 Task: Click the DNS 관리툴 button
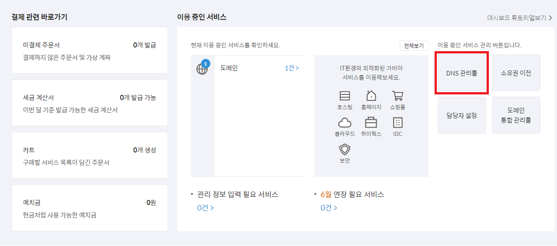[x=462, y=73]
